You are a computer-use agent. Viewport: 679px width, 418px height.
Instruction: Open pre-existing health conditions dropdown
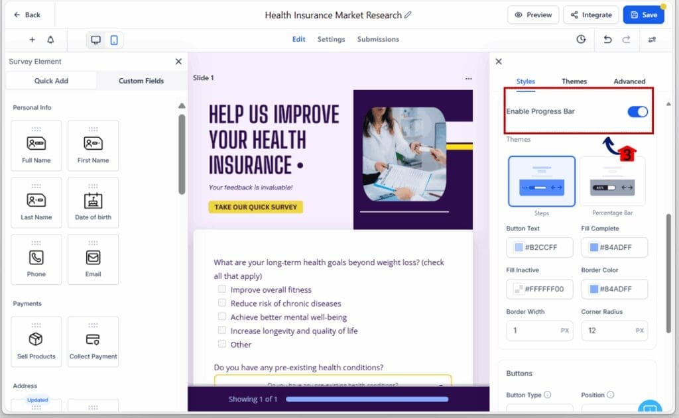(x=333, y=381)
